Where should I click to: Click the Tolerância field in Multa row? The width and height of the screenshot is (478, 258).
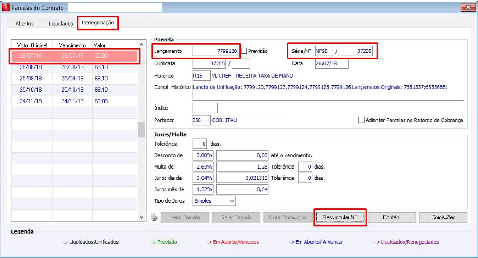click(305, 166)
